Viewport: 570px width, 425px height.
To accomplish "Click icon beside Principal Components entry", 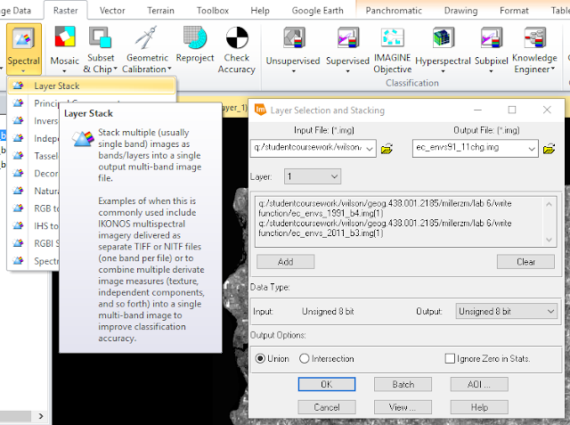I will (18, 103).
